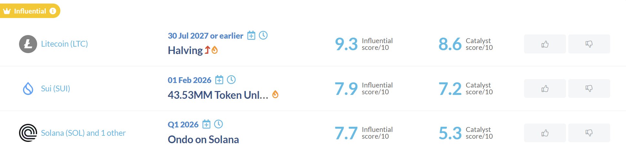Upvote the Sui token unlock event
This screenshot has height=157, width=626.
[545, 88]
